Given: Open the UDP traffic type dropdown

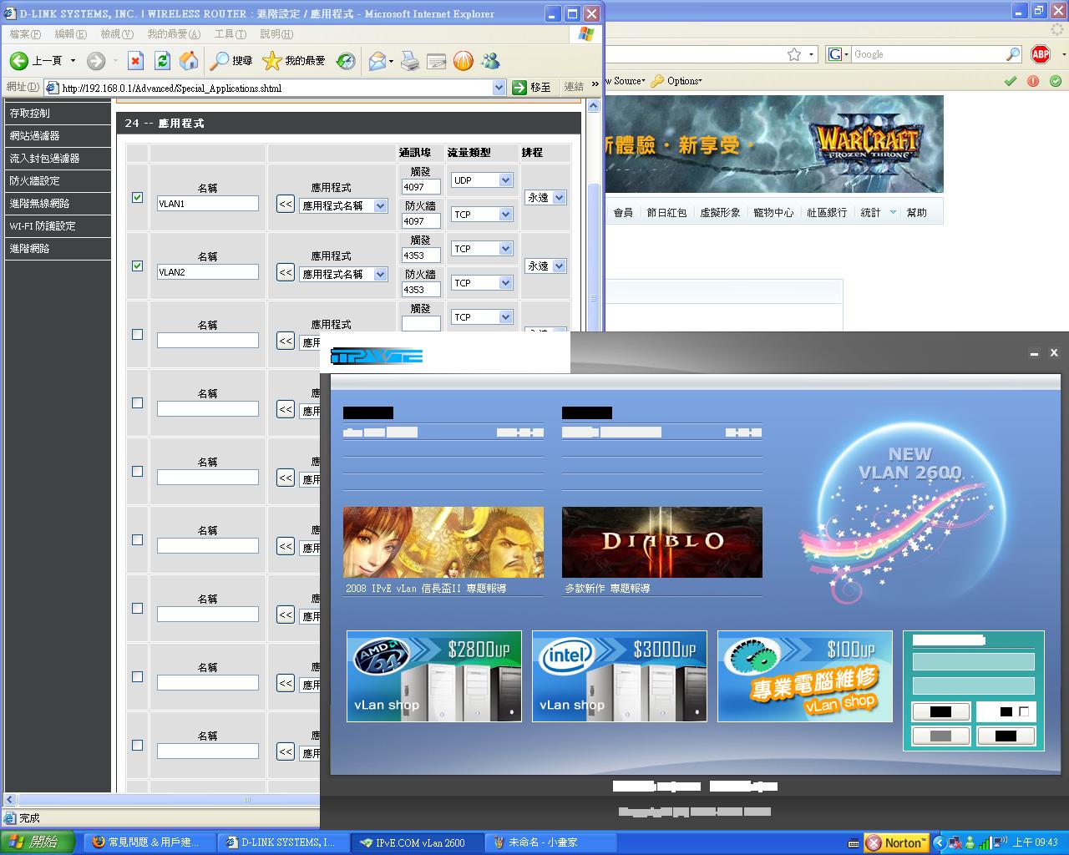Looking at the screenshot, I should tap(481, 180).
